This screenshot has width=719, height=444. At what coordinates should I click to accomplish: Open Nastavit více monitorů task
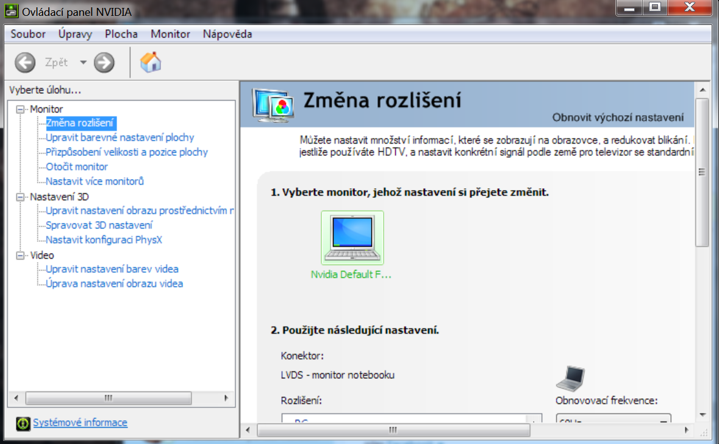95,181
